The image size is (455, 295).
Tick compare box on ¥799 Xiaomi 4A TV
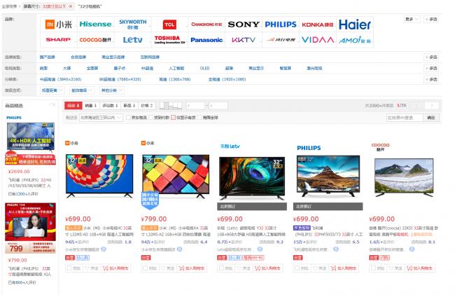point(146,268)
